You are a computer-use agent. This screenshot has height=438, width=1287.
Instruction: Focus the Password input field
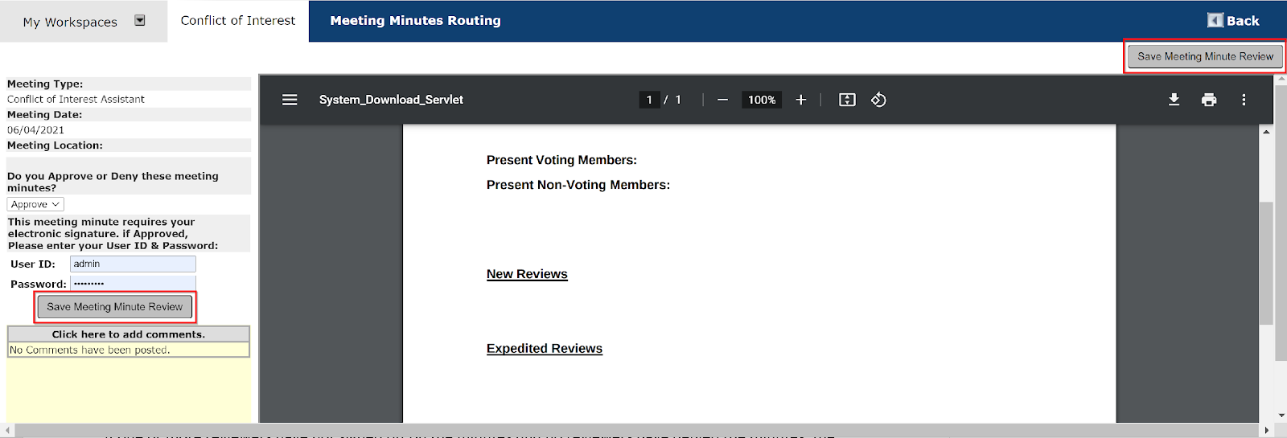click(133, 283)
